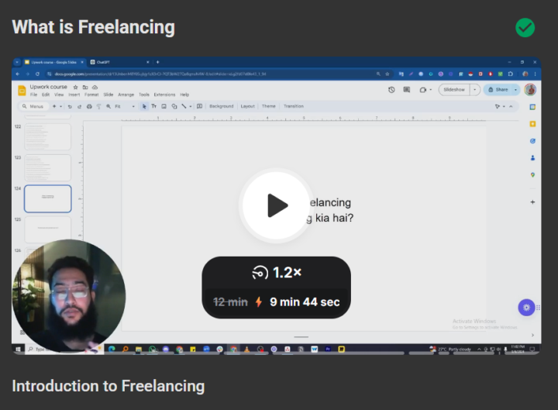Select the paint format tool
Image resolution: width=558 pixels, height=410 pixels.
tap(98, 106)
